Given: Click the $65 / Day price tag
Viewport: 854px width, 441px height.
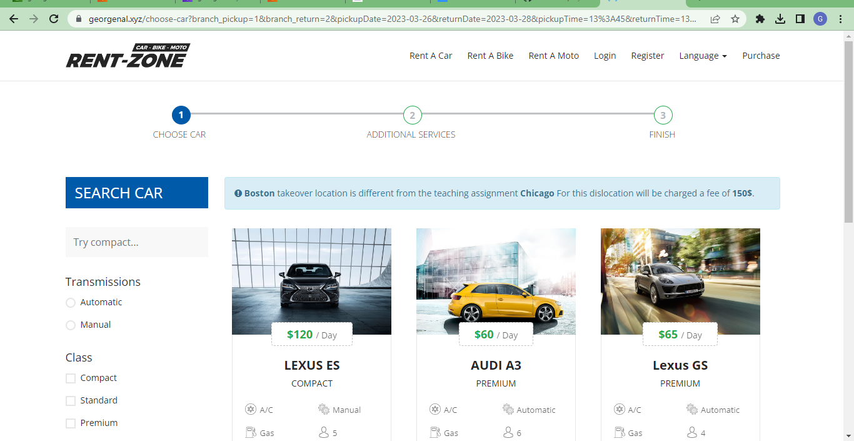Looking at the screenshot, I should pos(680,335).
